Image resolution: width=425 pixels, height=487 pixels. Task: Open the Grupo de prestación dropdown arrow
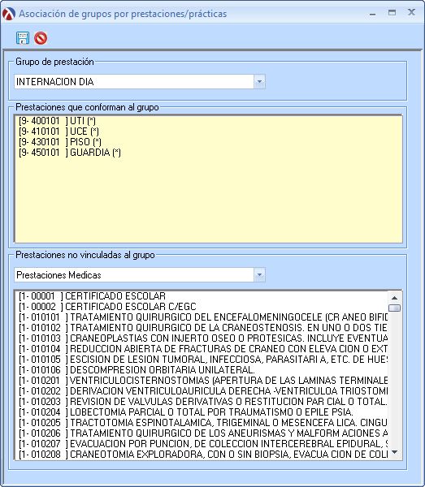pos(259,82)
